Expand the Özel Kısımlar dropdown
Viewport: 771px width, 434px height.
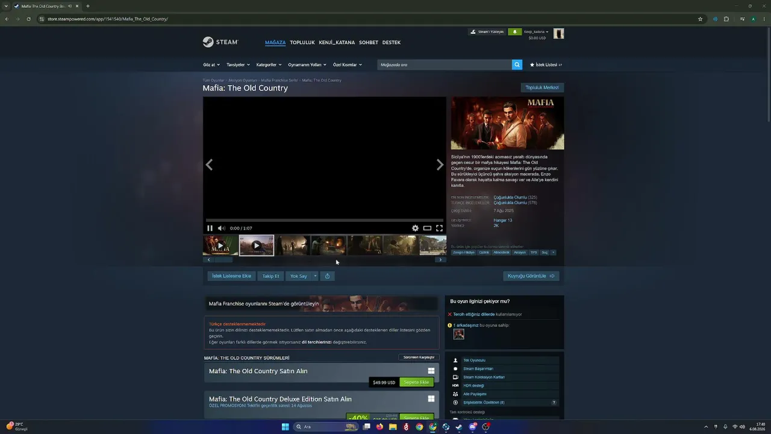pyautogui.click(x=348, y=64)
